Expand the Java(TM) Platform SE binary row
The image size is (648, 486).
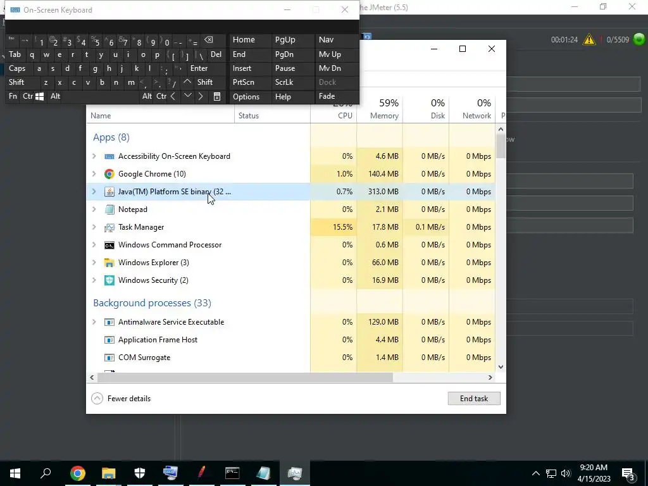tap(94, 192)
